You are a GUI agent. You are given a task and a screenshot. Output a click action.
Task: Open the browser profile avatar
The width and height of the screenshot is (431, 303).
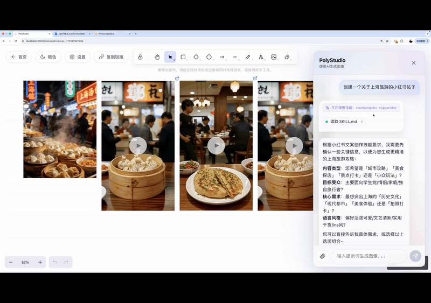(x=411, y=41)
